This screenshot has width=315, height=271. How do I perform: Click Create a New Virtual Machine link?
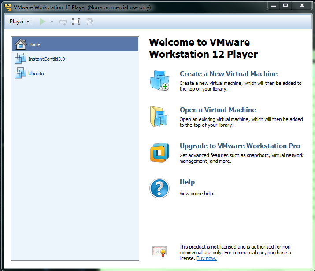(229, 73)
